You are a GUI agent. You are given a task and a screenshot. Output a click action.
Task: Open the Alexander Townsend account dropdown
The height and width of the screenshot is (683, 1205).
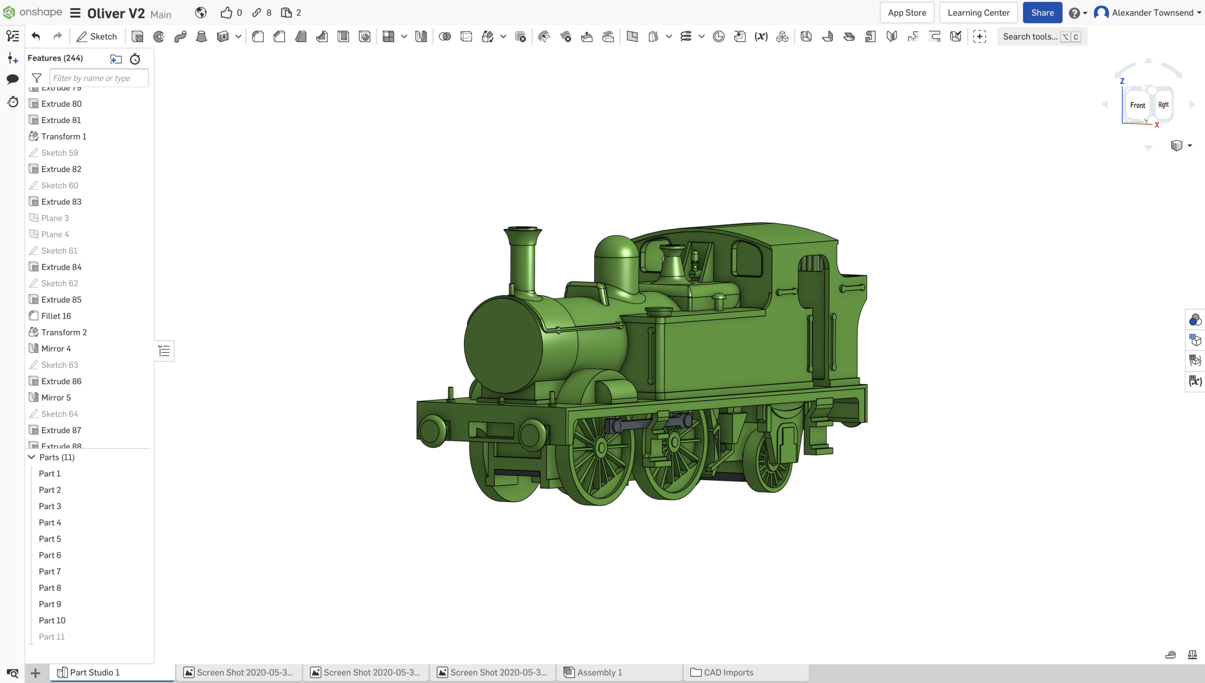tap(1152, 13)
